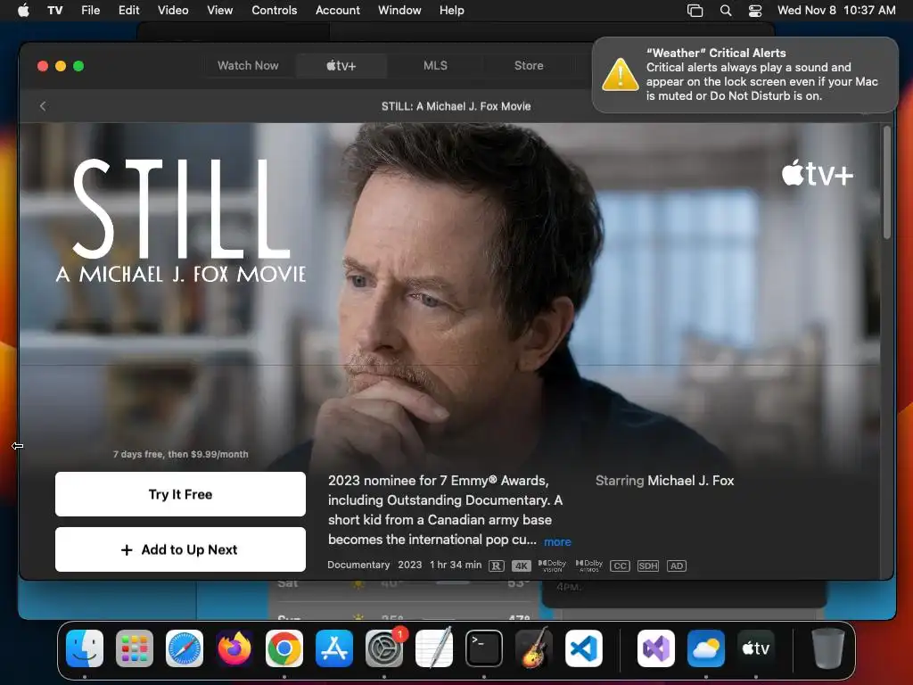Go back with the chevron arrow

[x=43, y=106]
